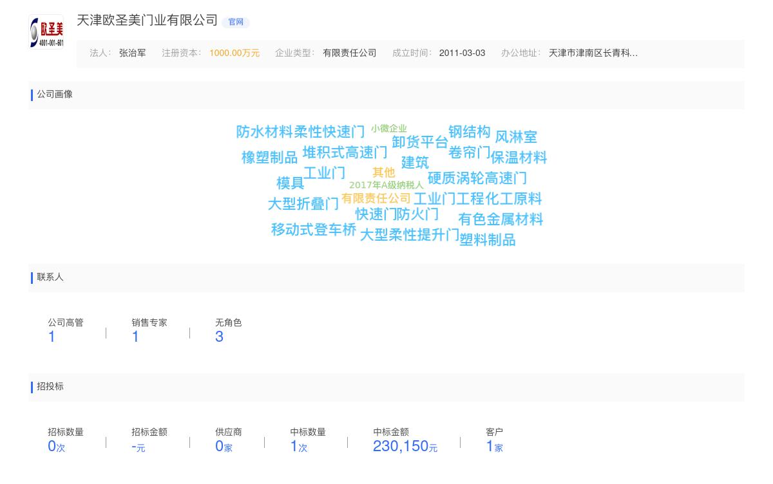This screenshot has height=484, width=773.
Task: Click word cloud tag 硬质涡轮高速门
Action: coord(477,178)
